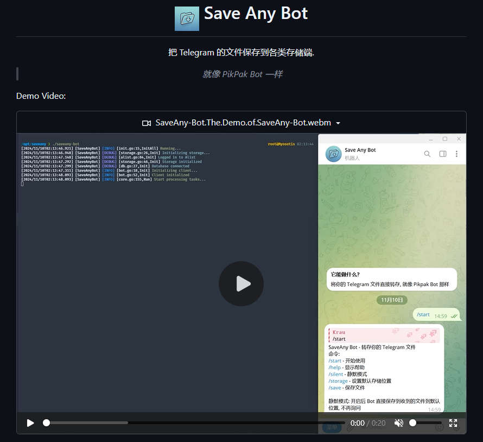This screenshot has width=483, height=442.
Task: Click the root@Myosotis terminal prompt text
Action: pyautogui.click(x=281, y=144)
